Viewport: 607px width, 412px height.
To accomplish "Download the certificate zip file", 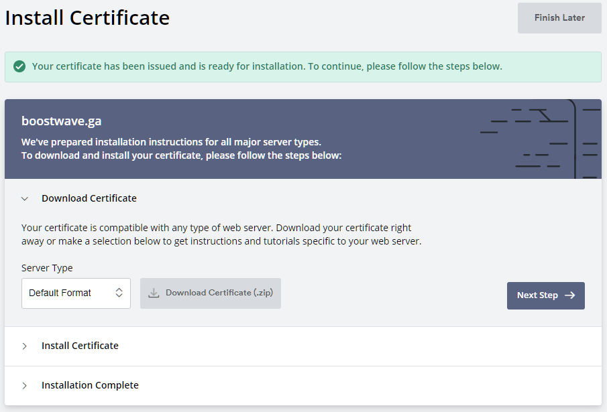I will tap(211, 293).
